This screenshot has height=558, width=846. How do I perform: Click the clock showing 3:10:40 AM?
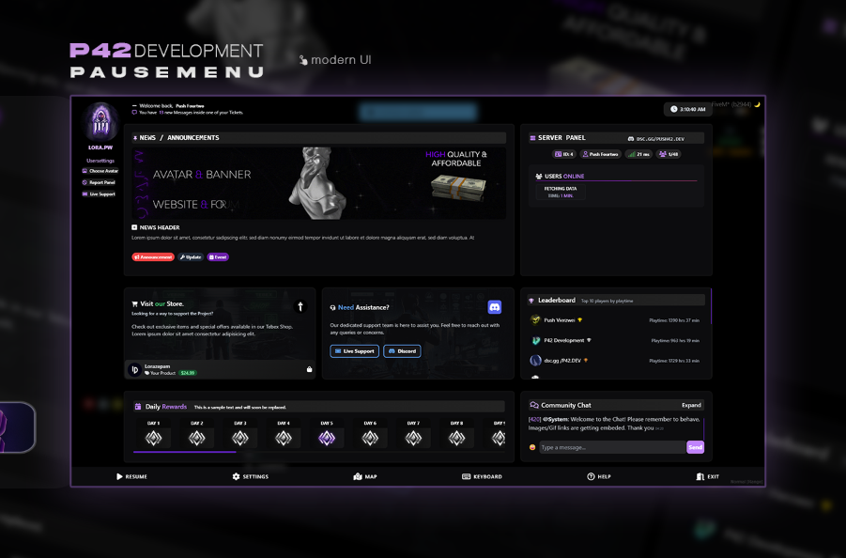coord(688,109)
